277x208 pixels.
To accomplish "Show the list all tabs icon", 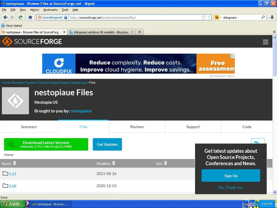I will [x=274, y=32].
